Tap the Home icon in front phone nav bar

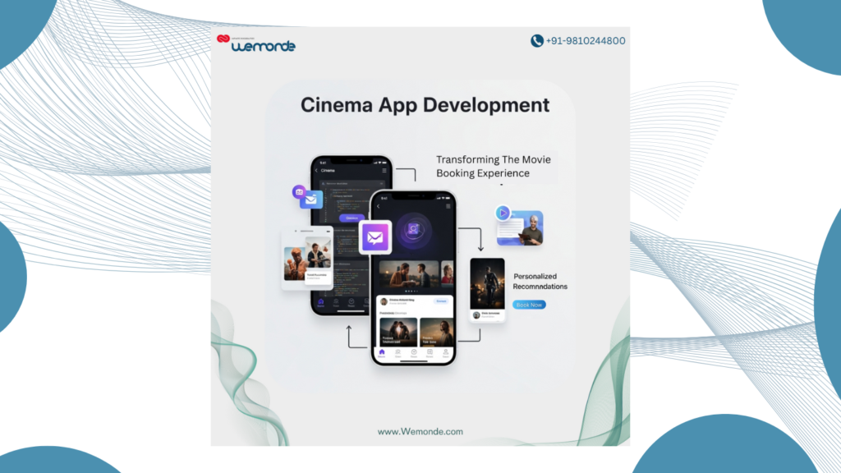coord(381,353)
